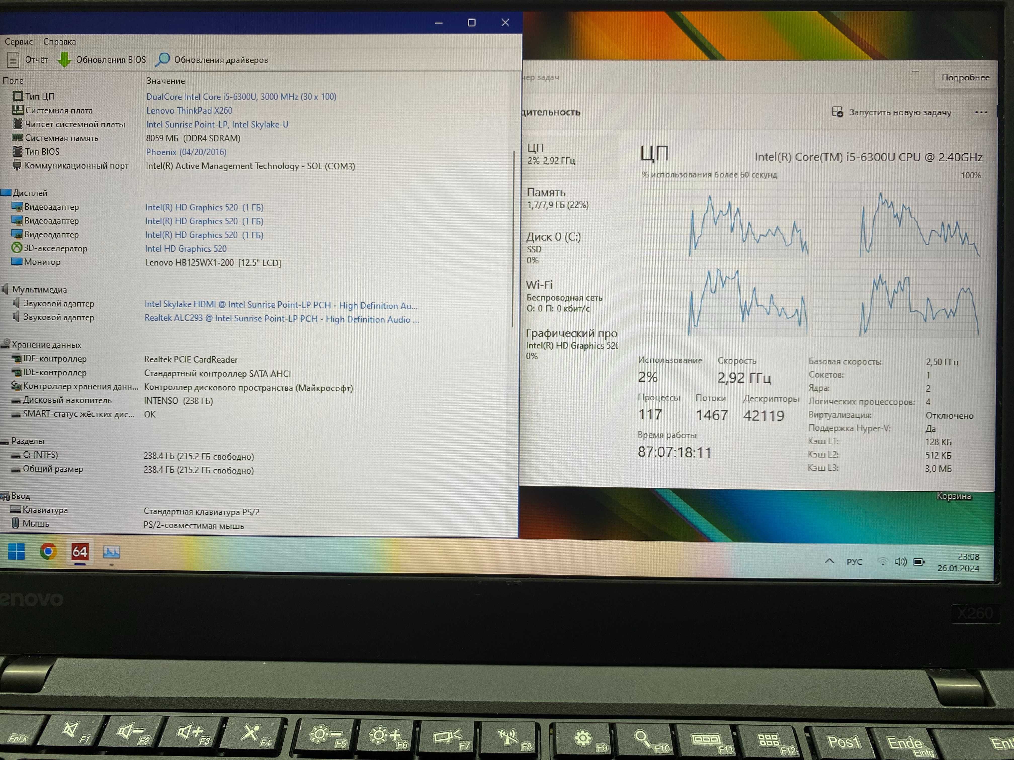Select Lenovo HB125WX1-200 monitor value
1014x760 pixels.
[213, 262]
